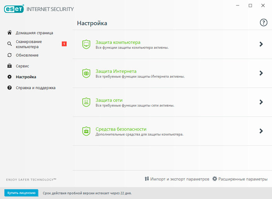Image resolution: width=272 pixels, height=199 pixels.
Task: Click the computer protection shield icon
Action: pos(86,44)
